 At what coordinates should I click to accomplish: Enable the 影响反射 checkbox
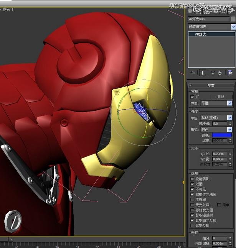click(x=192, y=225)
